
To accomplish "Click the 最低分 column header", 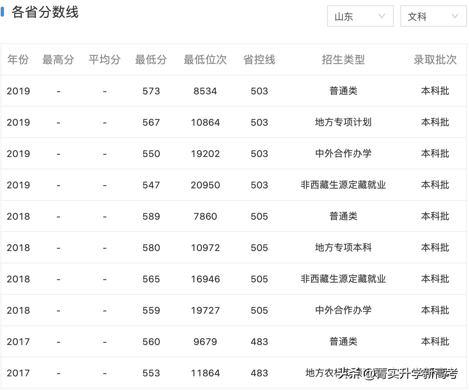I will (x=151, y=60).
